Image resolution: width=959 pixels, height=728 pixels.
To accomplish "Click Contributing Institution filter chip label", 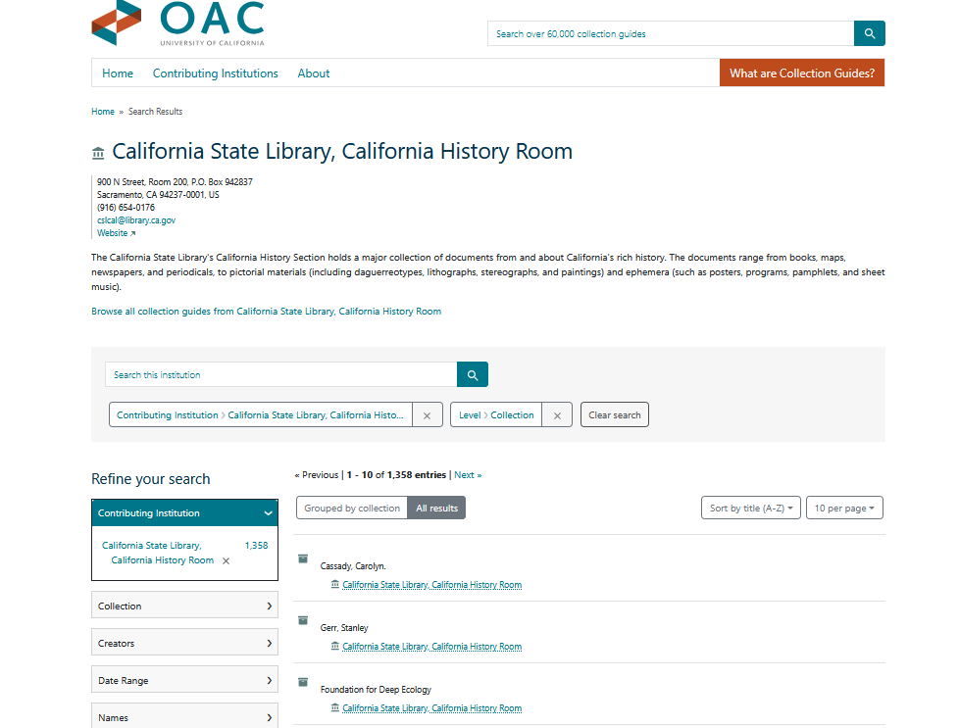I will (x=261, y=415).
